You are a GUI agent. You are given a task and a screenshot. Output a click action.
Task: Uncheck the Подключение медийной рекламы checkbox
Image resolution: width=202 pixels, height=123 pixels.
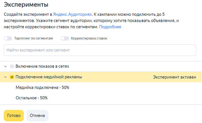click(x=12, y=77)
